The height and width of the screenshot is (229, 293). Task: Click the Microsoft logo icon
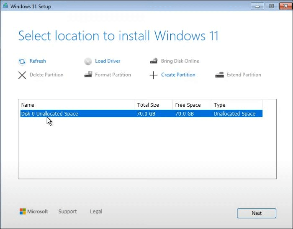point(23,211)
